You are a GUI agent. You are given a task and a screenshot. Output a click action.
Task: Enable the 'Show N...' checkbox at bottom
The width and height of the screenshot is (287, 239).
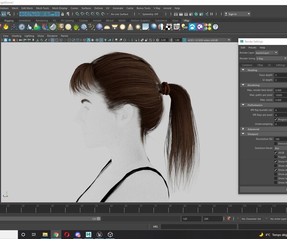click(x=276, y=183)
